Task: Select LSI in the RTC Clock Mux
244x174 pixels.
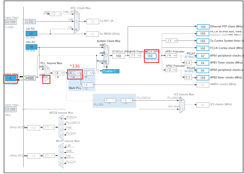Action: (76, 29)
